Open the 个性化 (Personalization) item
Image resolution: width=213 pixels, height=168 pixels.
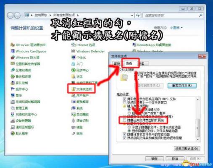(79, 58)
